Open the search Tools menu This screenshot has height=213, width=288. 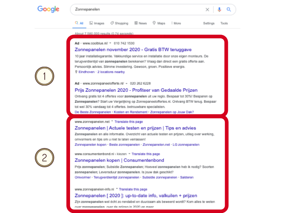pos(224,23)
